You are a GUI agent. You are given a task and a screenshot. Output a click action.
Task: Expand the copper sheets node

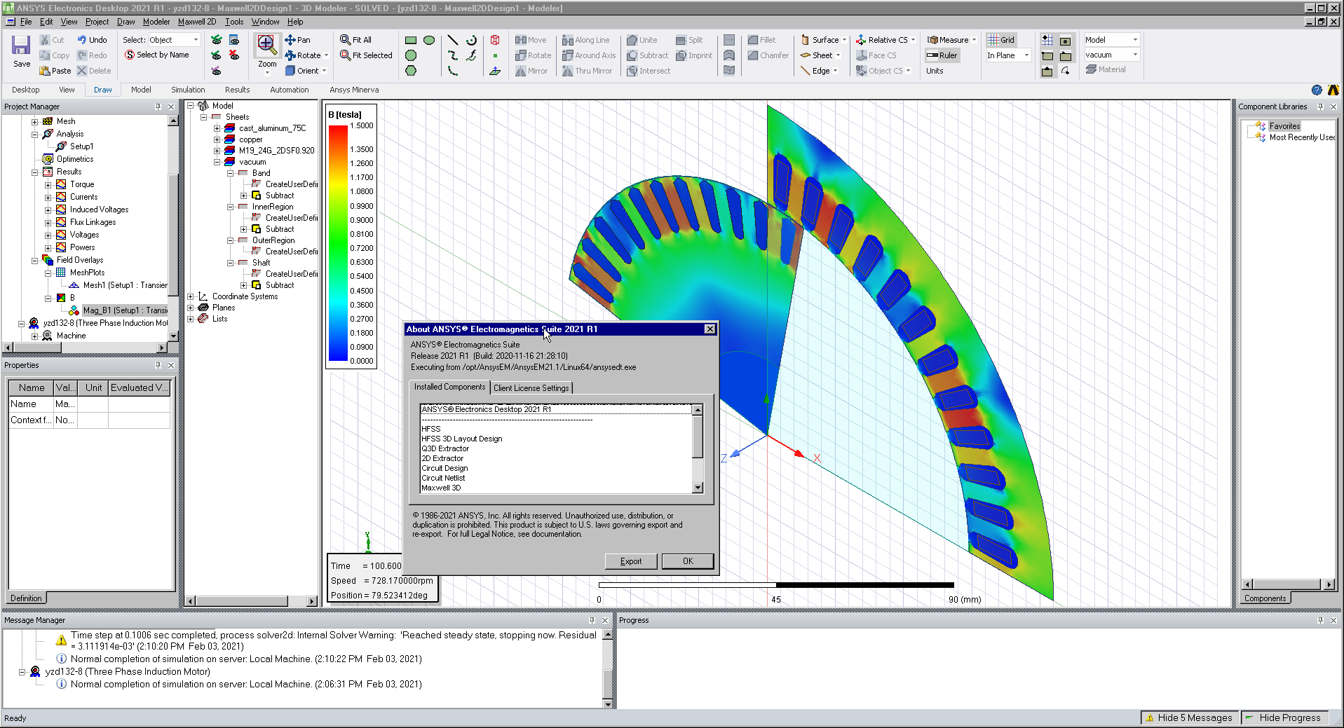pyautogui.click(x=217, y=140)
